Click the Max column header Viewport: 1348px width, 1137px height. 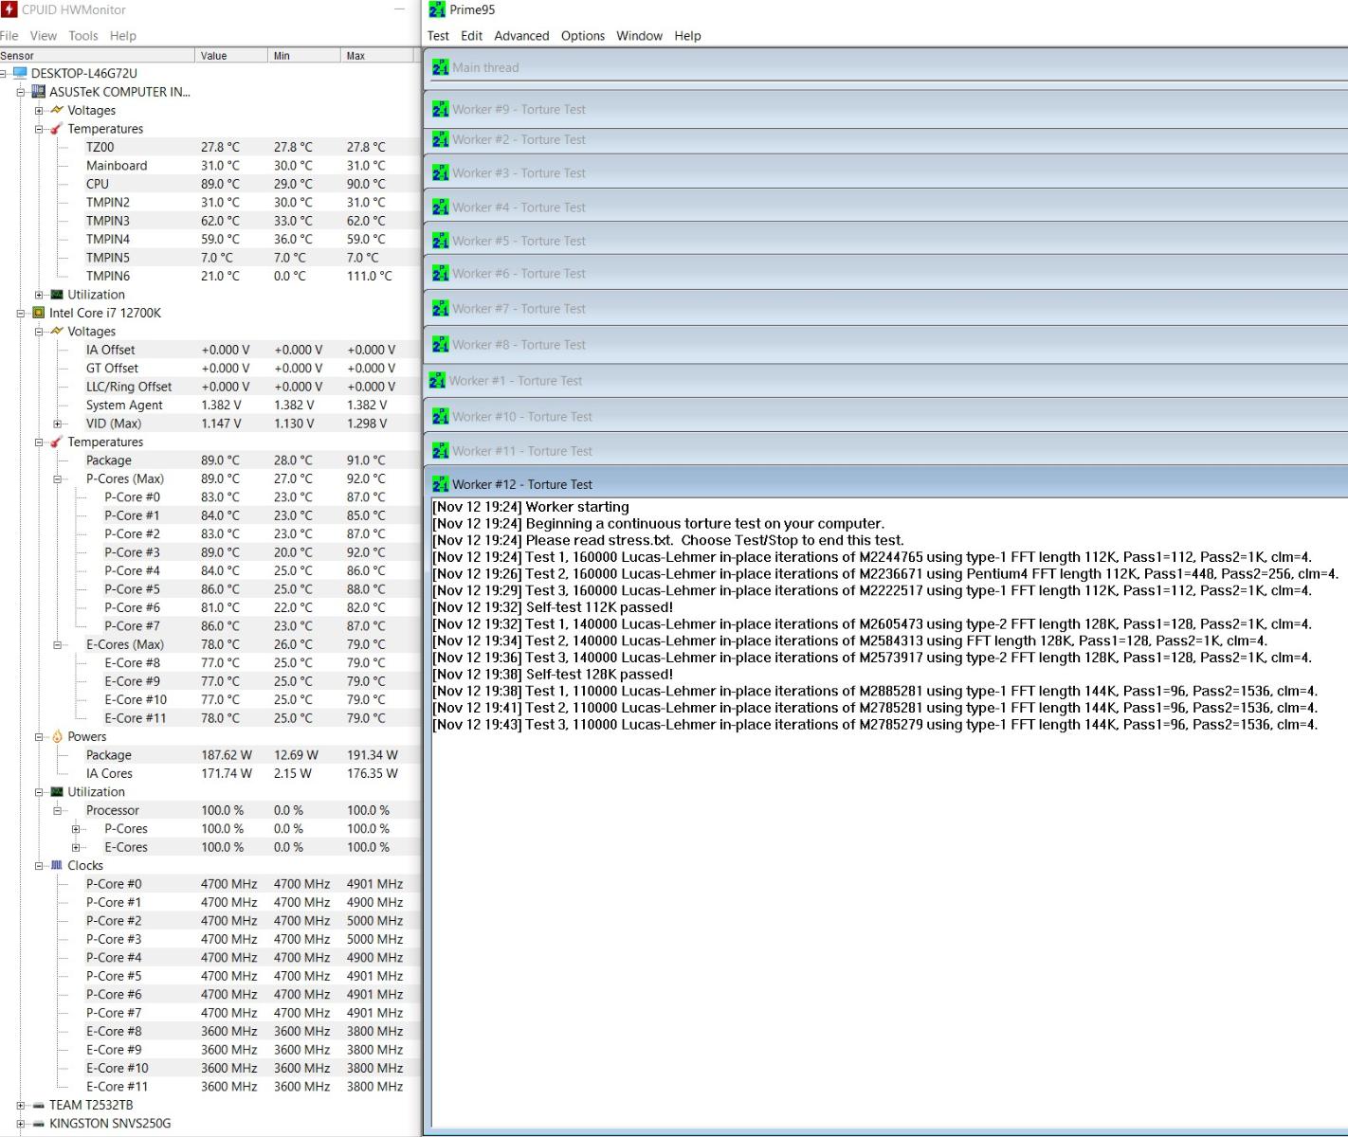tap(377, 55)
